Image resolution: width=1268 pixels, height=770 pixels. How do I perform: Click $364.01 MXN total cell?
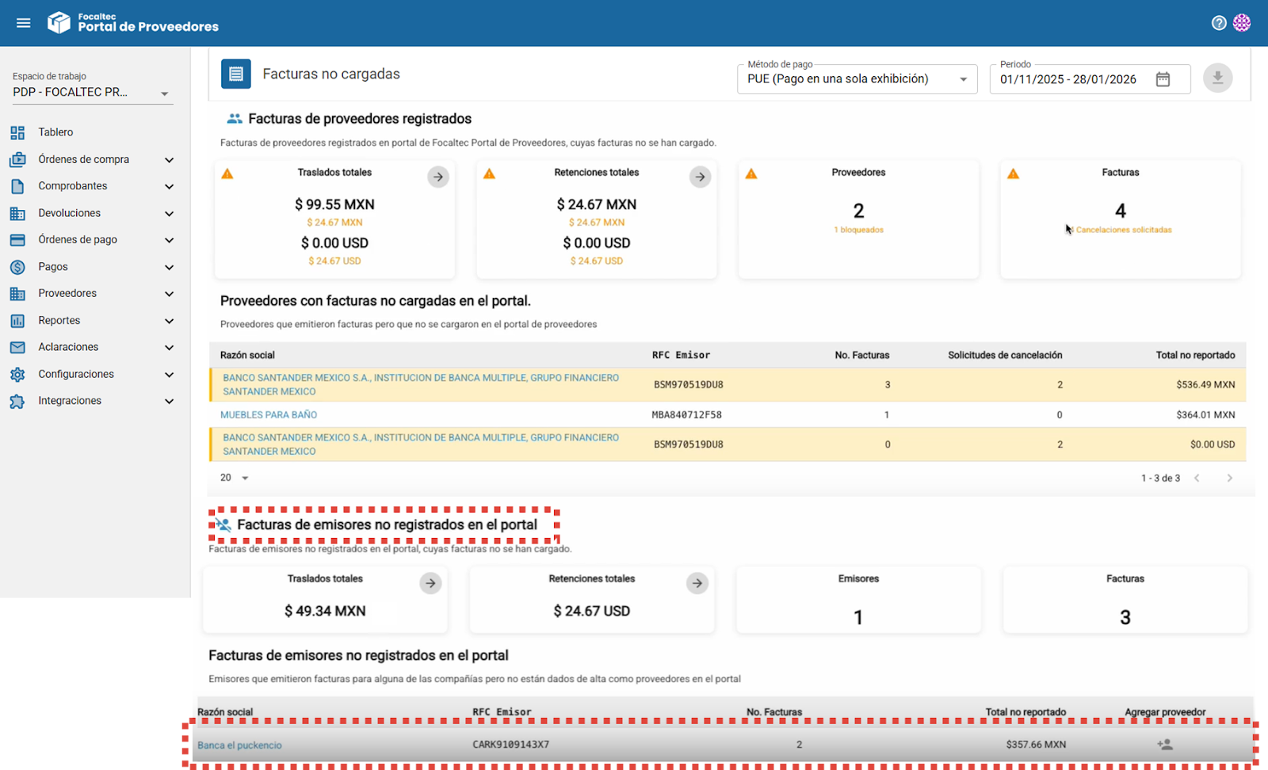click(1205, 414)
